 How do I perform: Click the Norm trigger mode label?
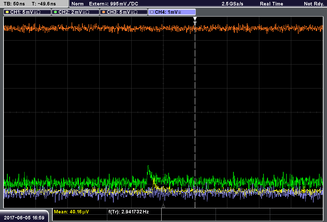pyautogui.click(x=77, y=4)
